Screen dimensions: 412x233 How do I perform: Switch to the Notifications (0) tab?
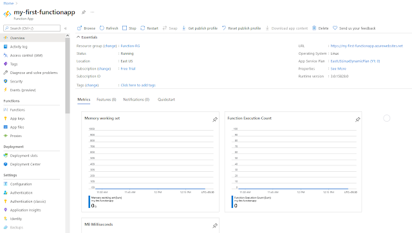(136, 100)
